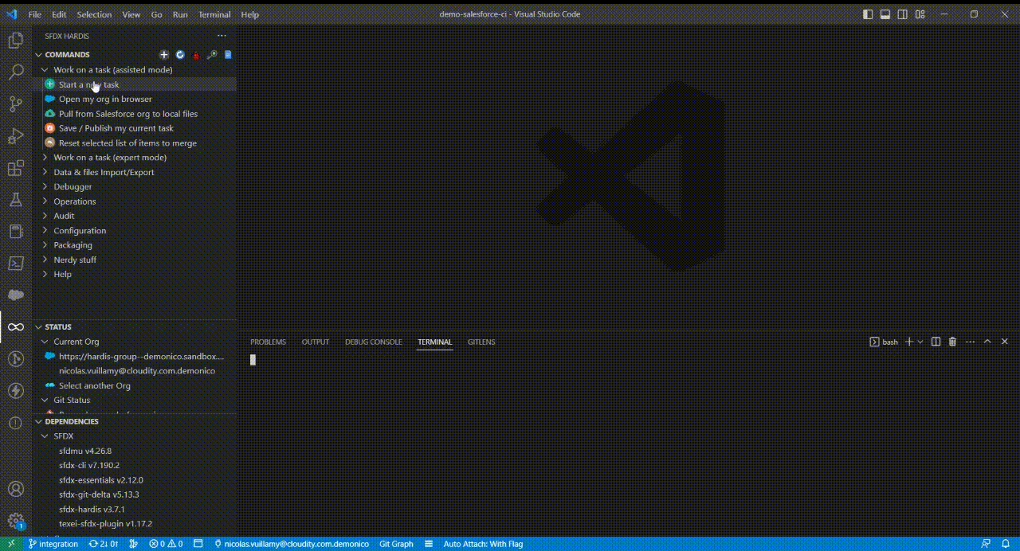This screenshot has width=1020, height=551.
Task: Open the Manage gear icon
Action: (x=15, y=521)
